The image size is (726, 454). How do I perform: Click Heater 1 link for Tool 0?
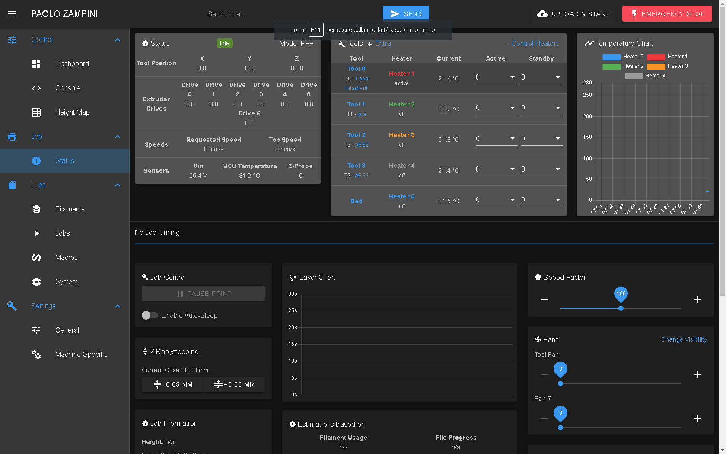(401, 74)
